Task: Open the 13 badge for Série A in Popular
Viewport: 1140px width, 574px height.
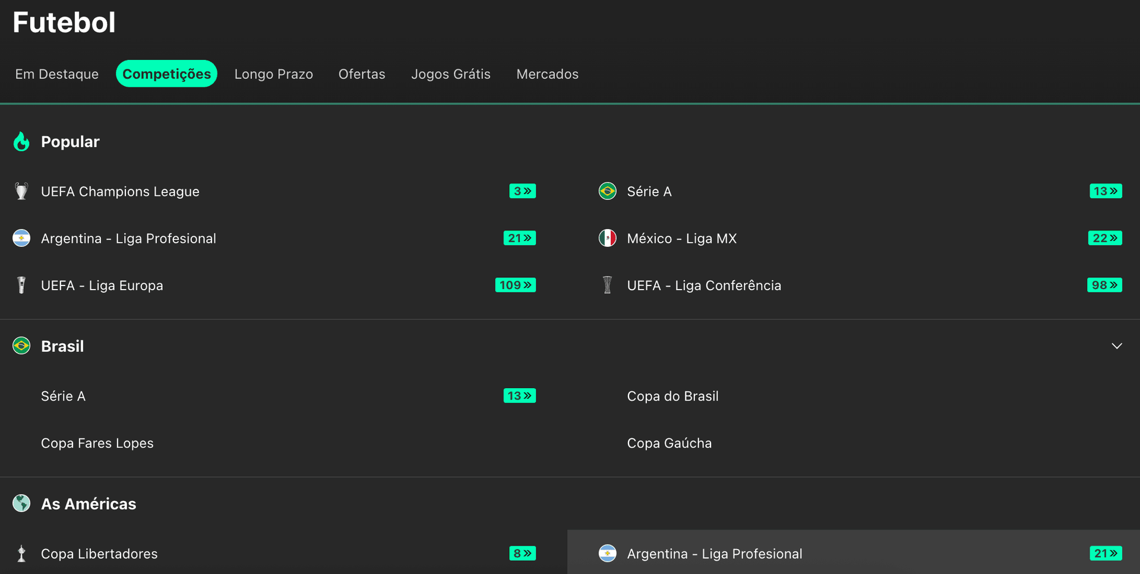Action: click(x=1106, y=191)
